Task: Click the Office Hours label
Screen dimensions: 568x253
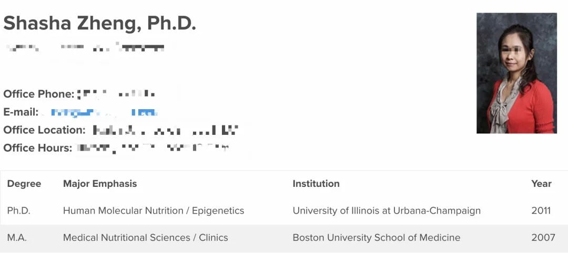Action: point(38,148)
